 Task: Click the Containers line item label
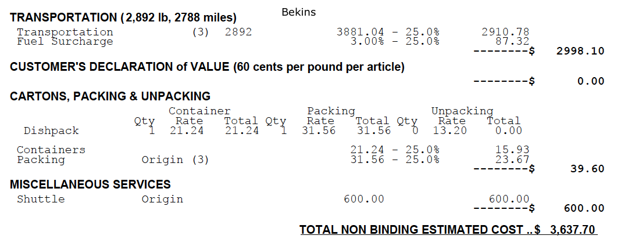[51, 150]
